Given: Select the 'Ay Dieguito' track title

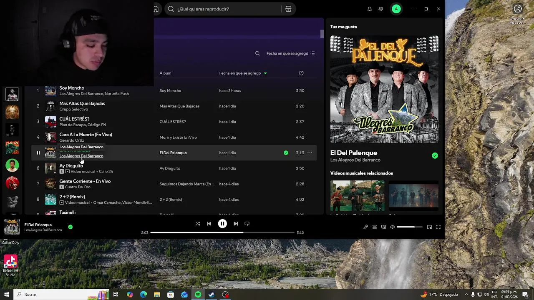Looking at the screenshot, I should 71,165.
